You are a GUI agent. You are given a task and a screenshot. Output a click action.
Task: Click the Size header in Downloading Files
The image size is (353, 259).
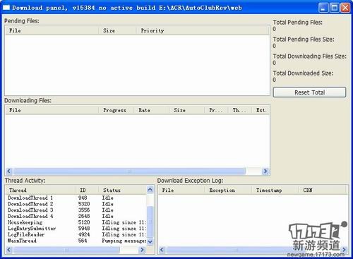pyautogui.click(x=187, y=110)
